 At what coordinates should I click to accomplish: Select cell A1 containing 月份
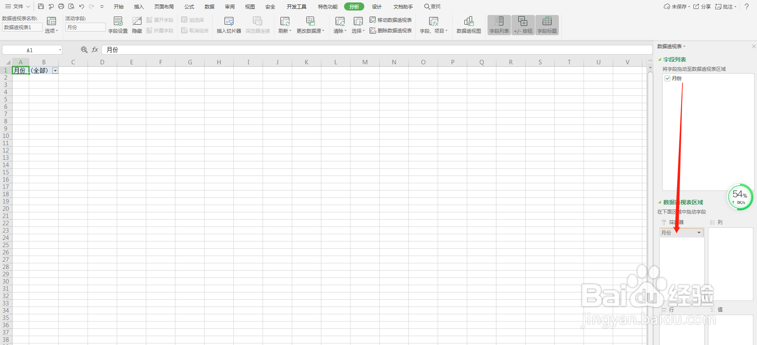point(20,70)
